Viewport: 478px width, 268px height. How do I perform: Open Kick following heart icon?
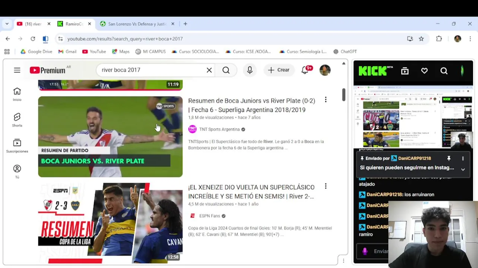click(x=424, y=71)
